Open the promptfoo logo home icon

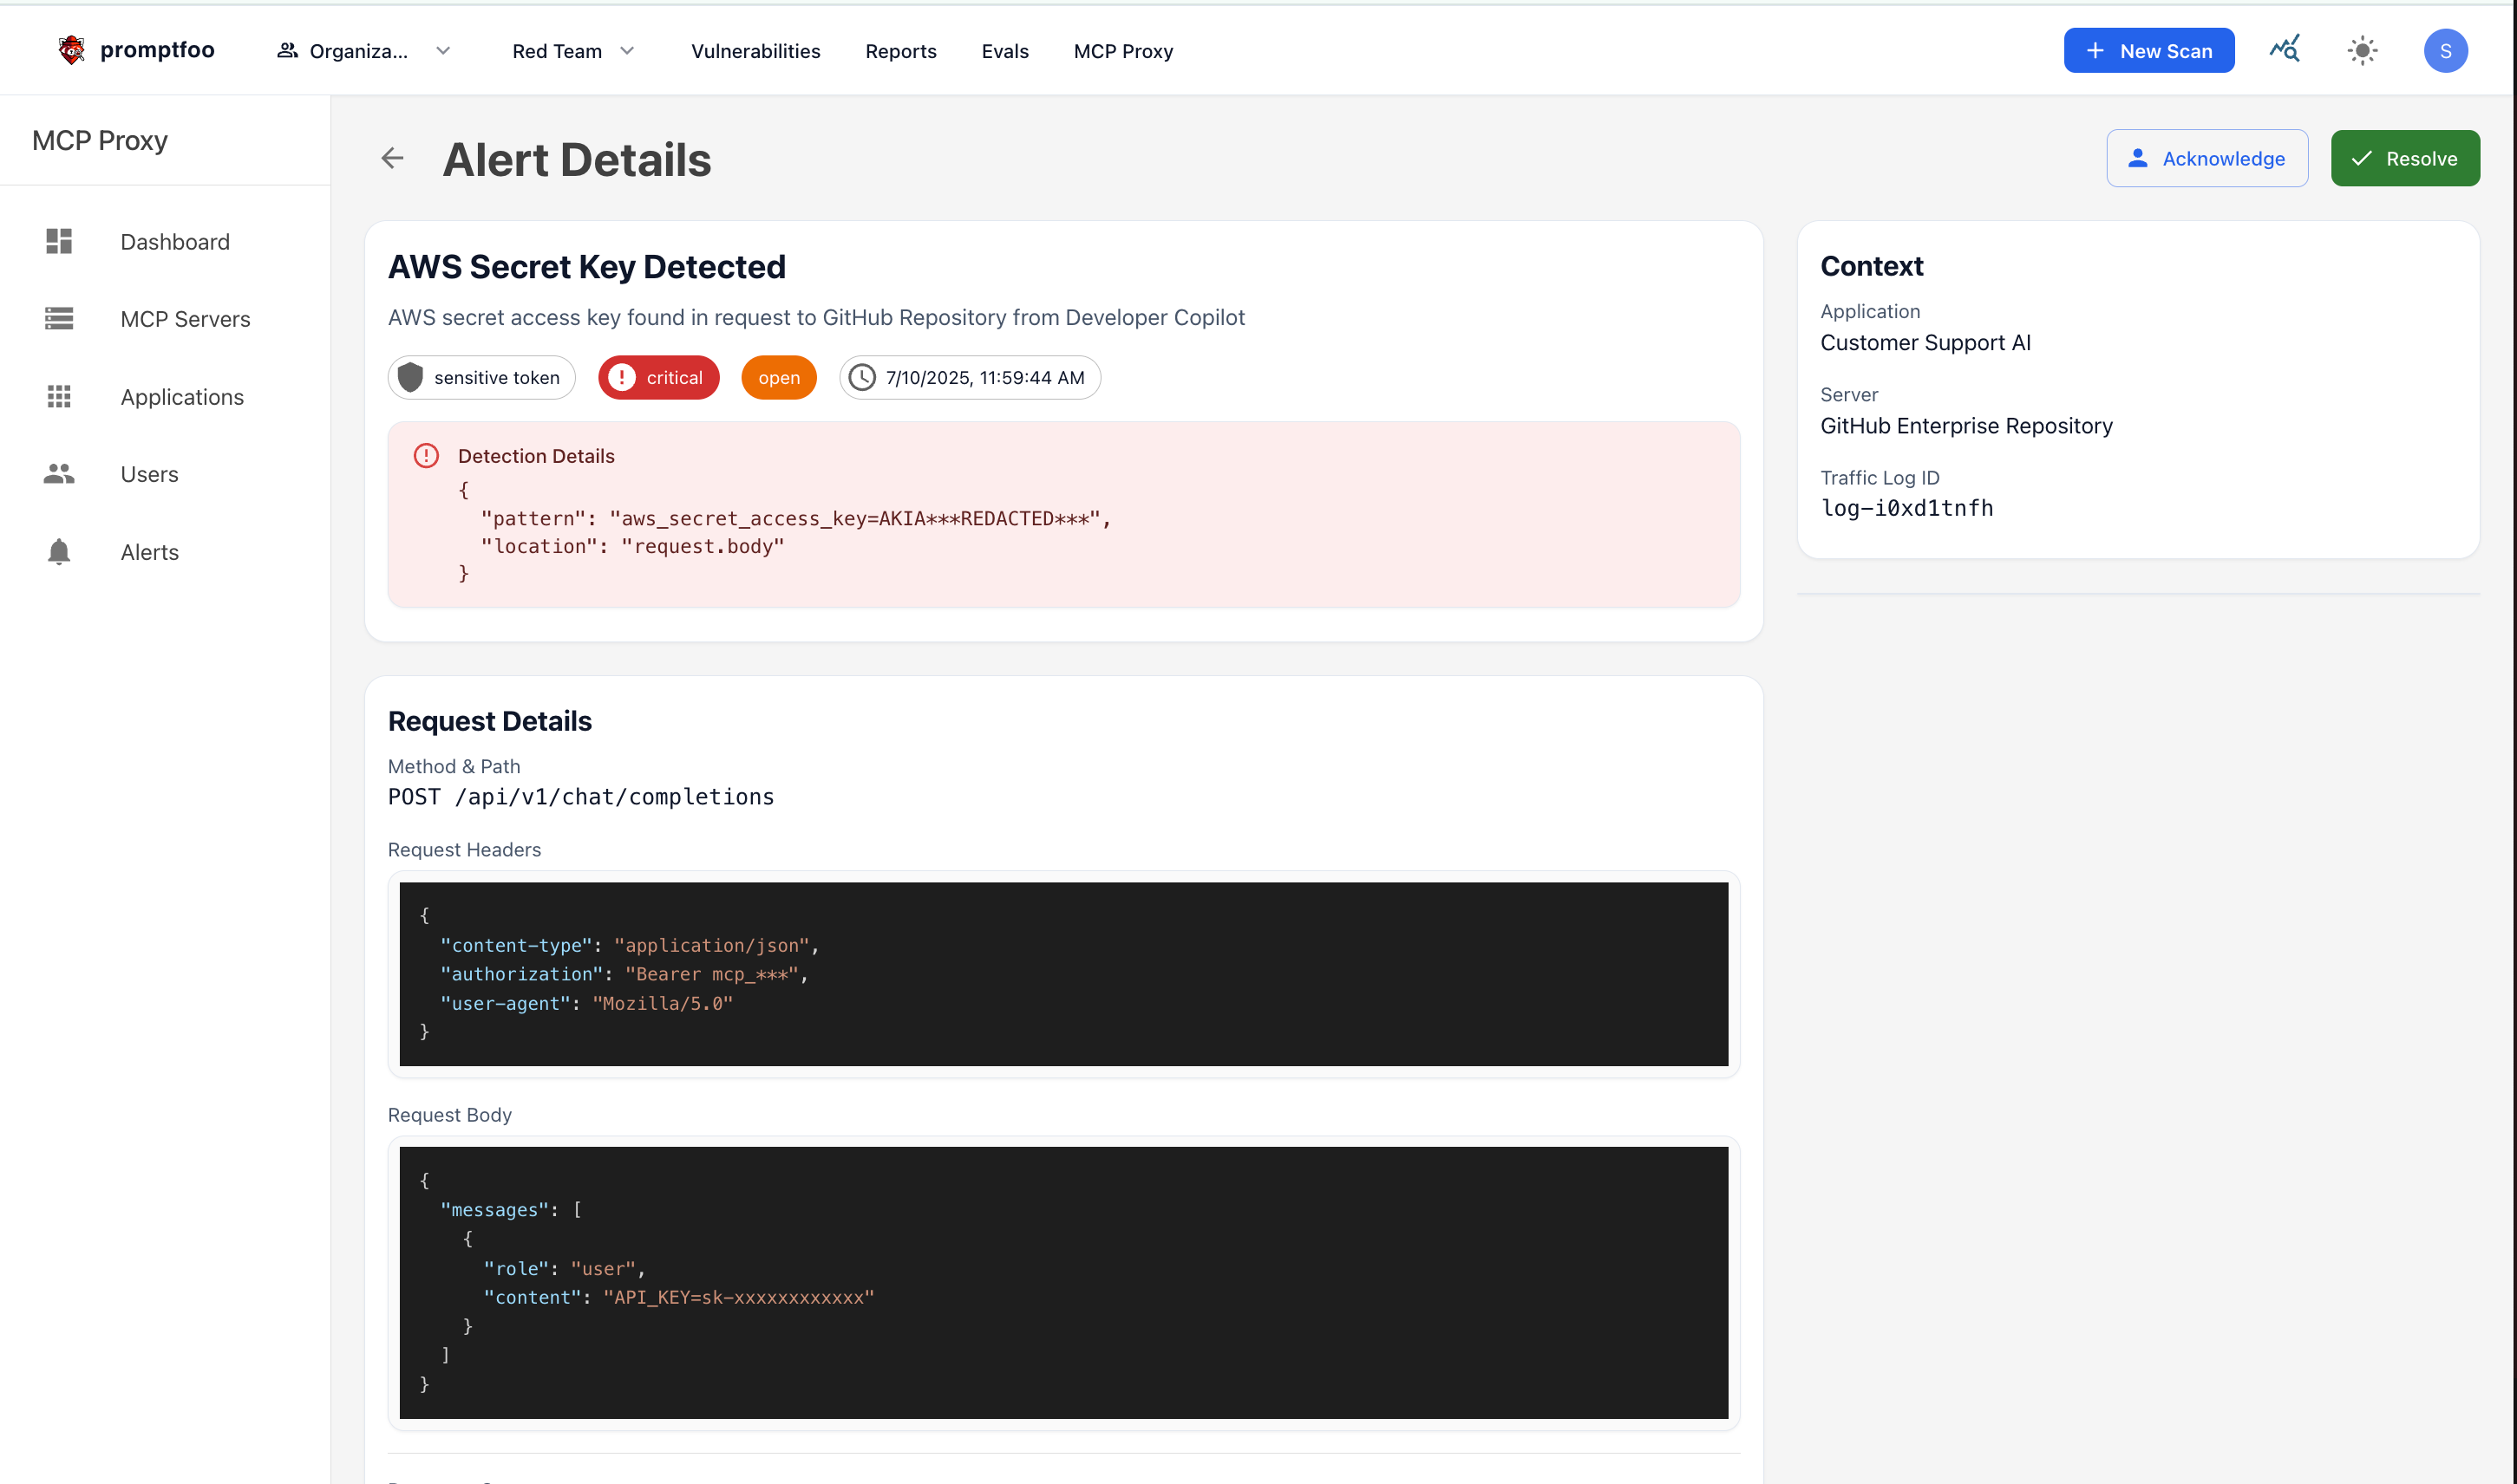pos(71,49)
